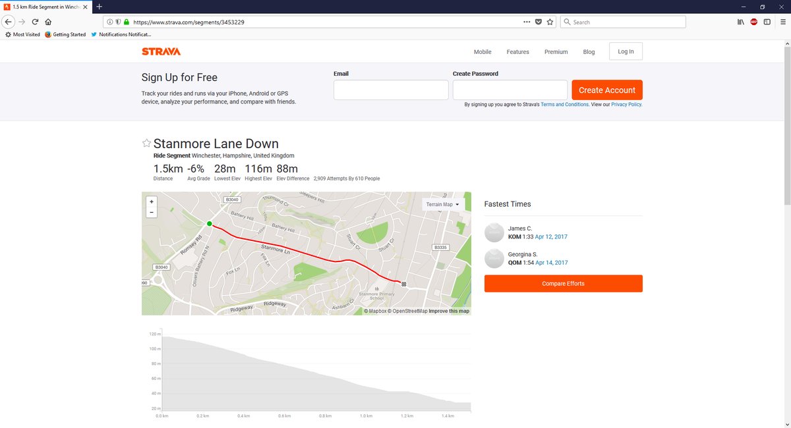Open Most Visited bookmarks folder
Screen dimensions: 791x428
(23, 34)
